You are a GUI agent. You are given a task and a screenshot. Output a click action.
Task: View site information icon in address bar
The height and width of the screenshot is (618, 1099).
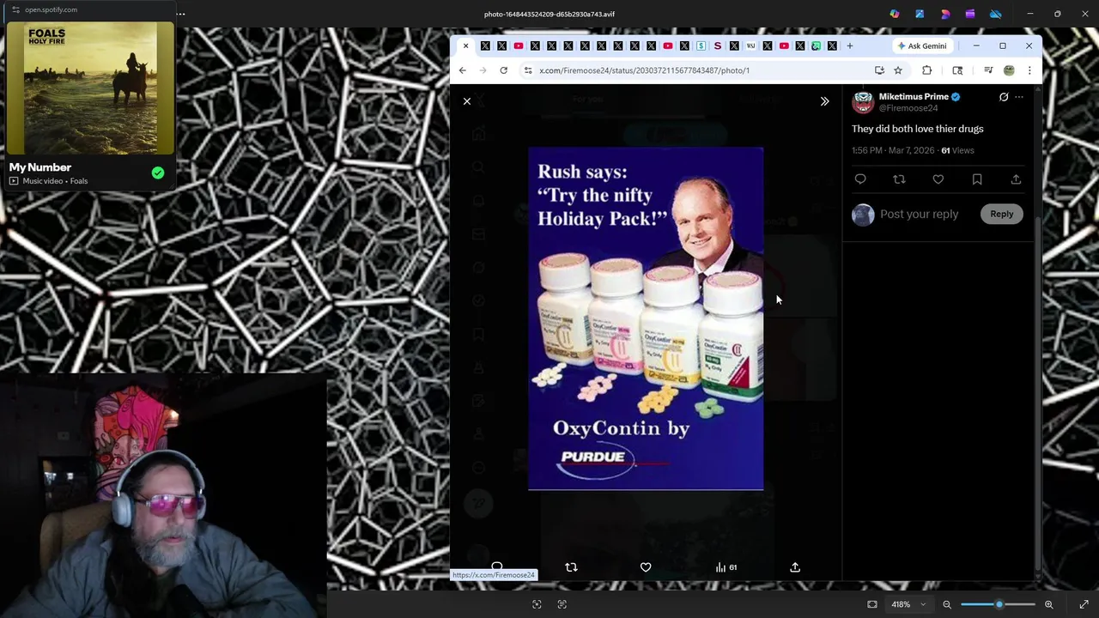point(528,70)
